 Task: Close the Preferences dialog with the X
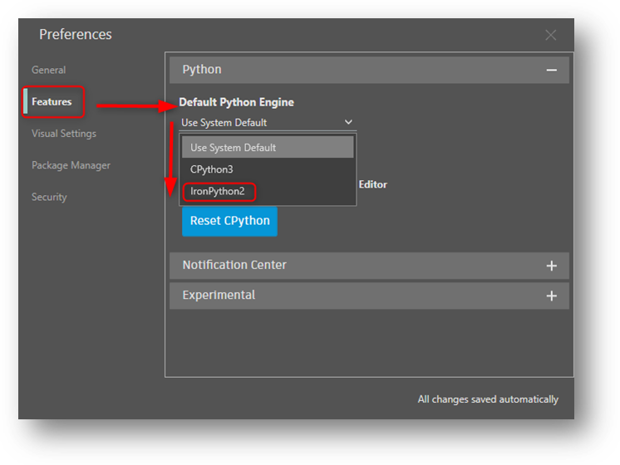[x=550, y=35]
